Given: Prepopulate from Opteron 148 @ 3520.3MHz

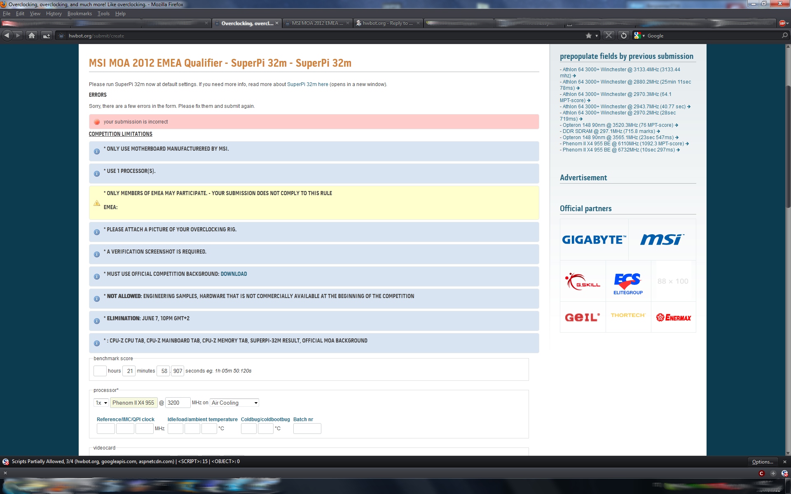Looking at the screenshot, I should [619, 125].
